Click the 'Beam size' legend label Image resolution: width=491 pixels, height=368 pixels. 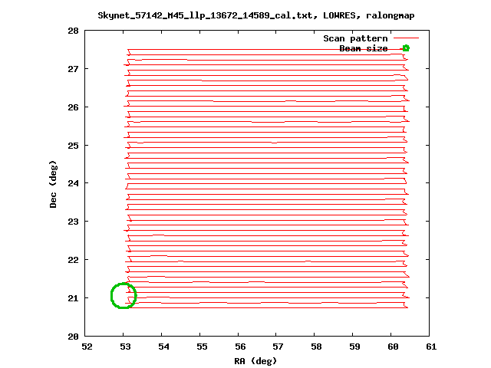[364, 48]
